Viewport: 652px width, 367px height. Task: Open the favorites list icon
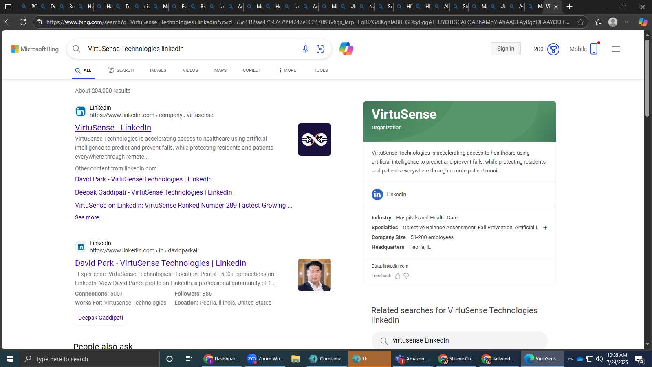pos(598,22)
